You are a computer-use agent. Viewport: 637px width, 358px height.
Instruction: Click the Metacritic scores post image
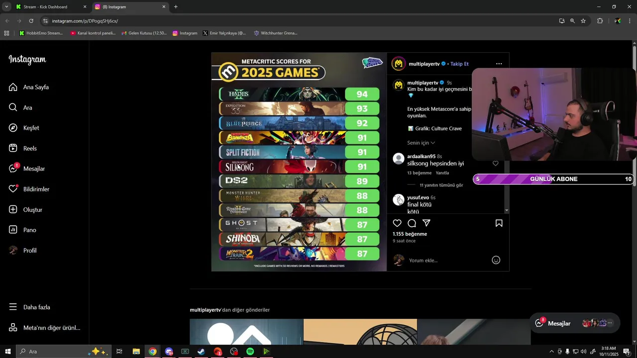[299, 162]
